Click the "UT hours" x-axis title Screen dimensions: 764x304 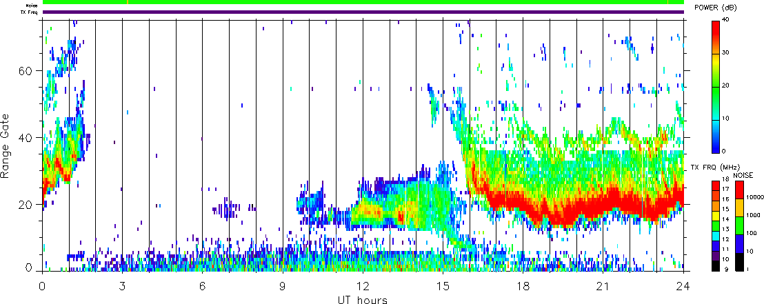coord(363,300)
